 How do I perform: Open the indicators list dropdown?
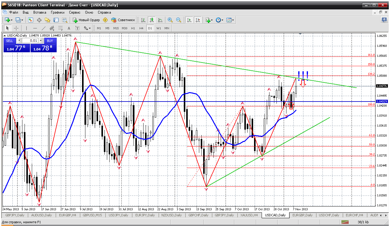[x=209, y=20]
